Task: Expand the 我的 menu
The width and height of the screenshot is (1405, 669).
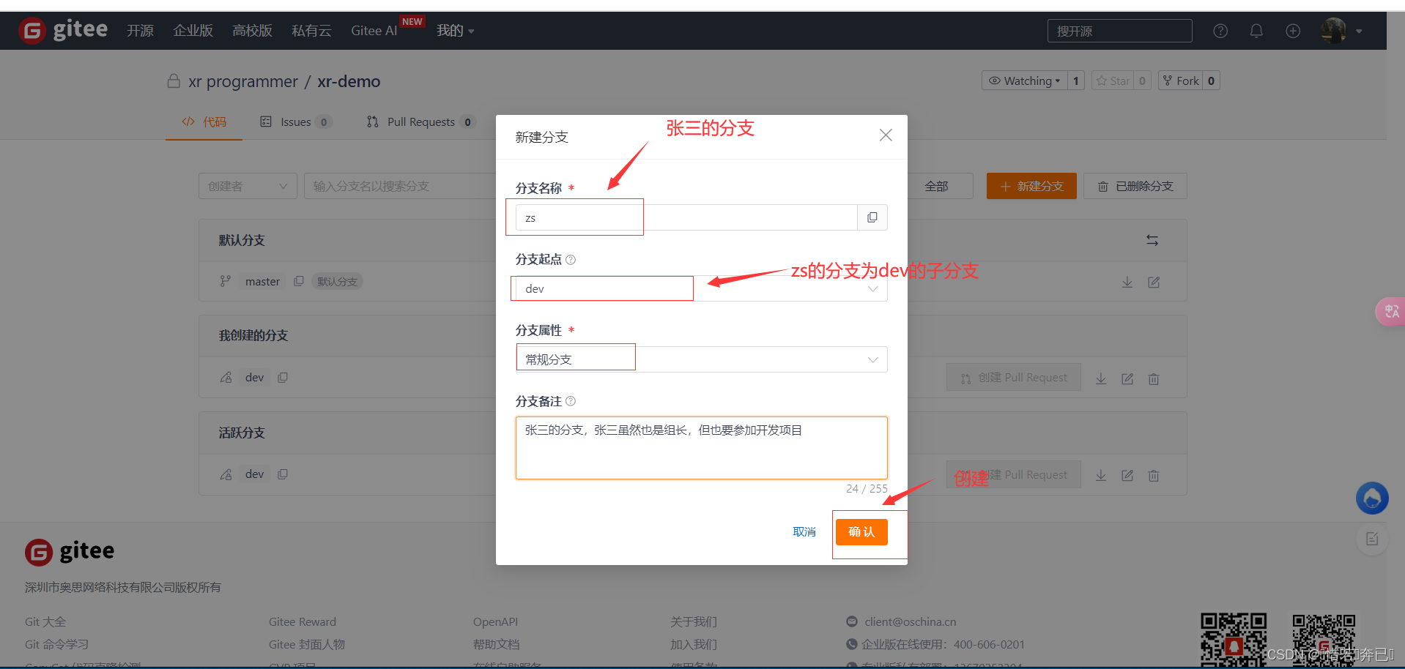Action: [456, 31]
